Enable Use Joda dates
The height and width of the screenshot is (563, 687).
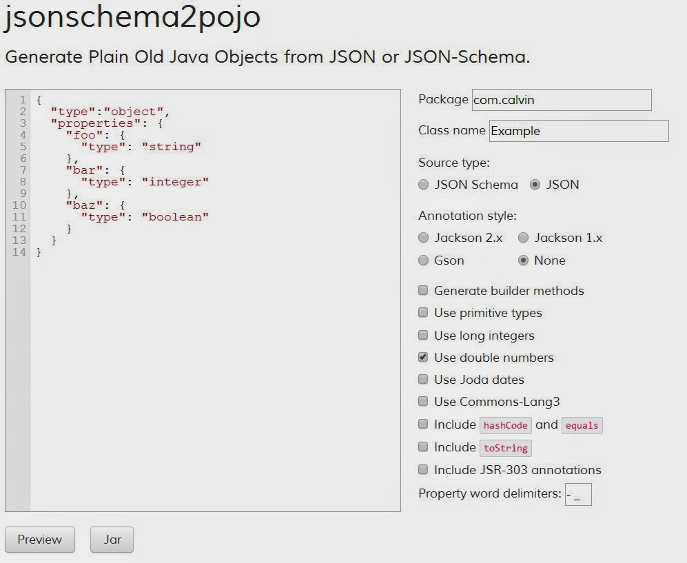point(422,380)
